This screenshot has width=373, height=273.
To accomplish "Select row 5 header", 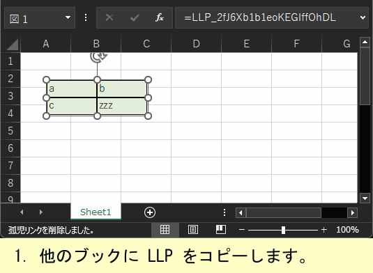I will [x=10, y=131].
